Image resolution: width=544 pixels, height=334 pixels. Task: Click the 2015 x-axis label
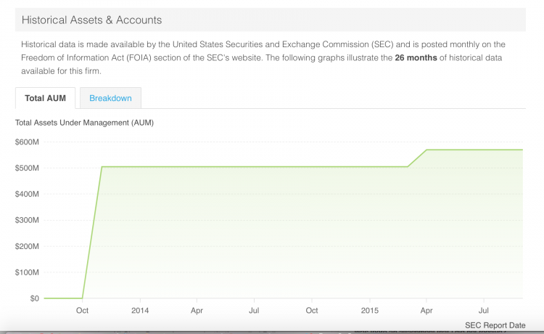pyautogui.click(x=369, y=310)
